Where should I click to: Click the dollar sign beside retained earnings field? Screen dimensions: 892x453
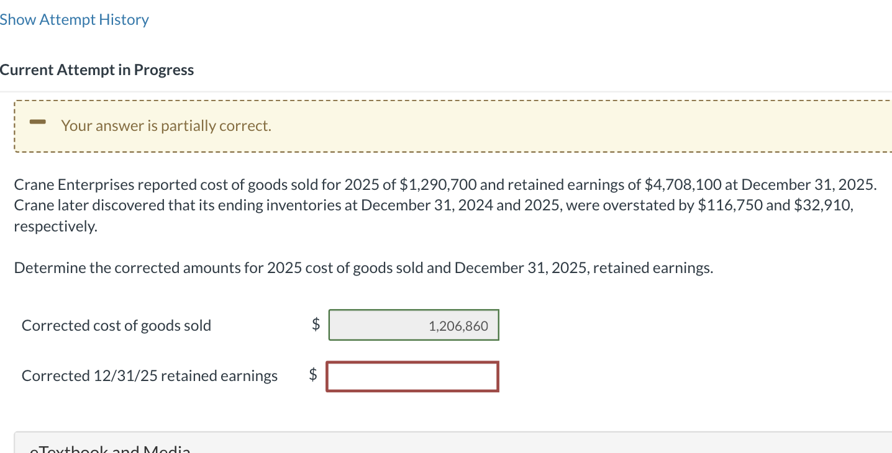[x=313, y=374]
